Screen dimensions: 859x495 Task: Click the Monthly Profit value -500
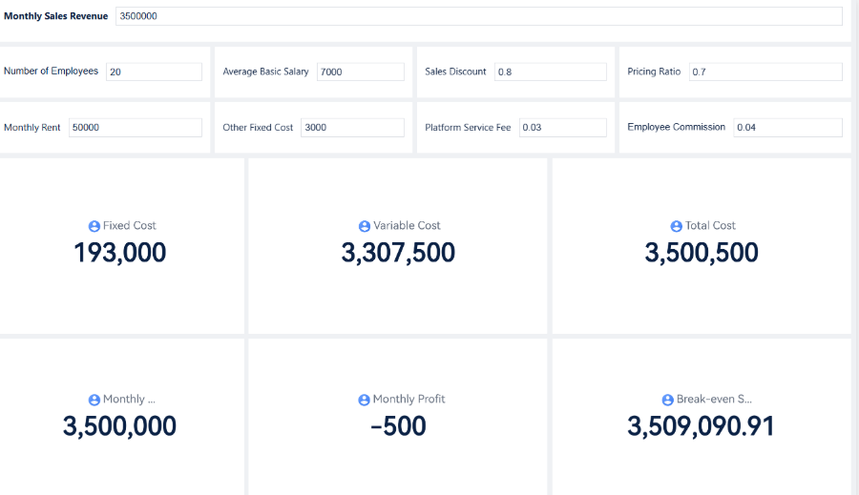pos(398,426)
